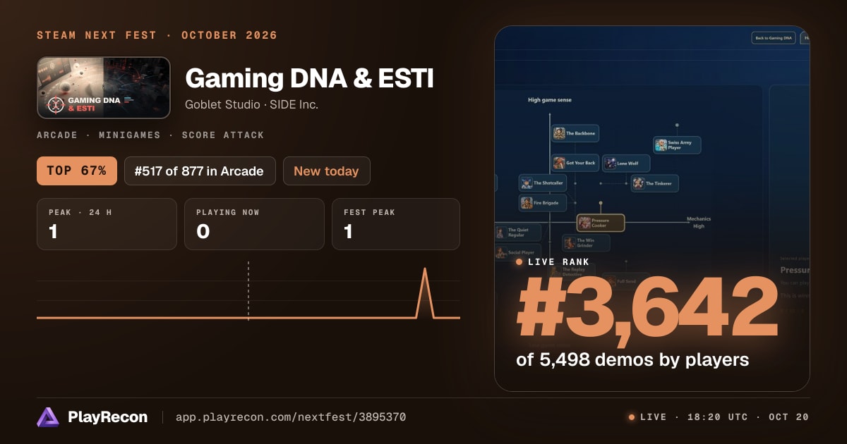Select The Tinkerer avatar icon
This screenshot has height=444, width=847.
point(638,183)
